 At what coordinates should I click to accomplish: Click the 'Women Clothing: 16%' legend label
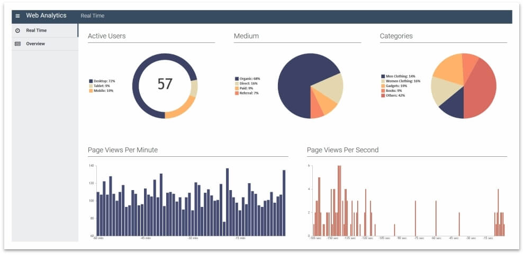click(x=403, y=81)
